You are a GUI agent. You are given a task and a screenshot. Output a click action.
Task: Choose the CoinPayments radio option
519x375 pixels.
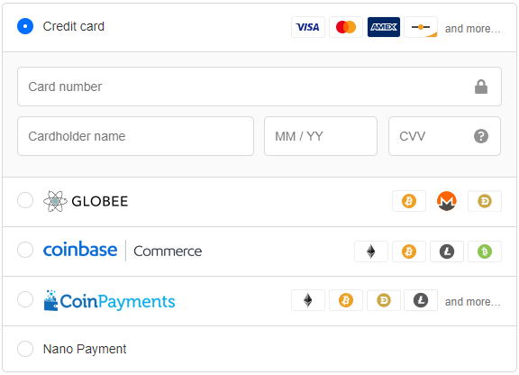(x=25, y=299)
